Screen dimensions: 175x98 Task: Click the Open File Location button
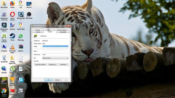pos(40,65)
